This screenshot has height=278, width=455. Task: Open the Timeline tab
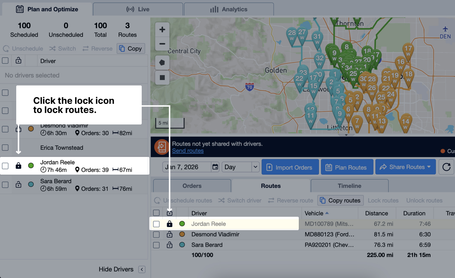349,186
